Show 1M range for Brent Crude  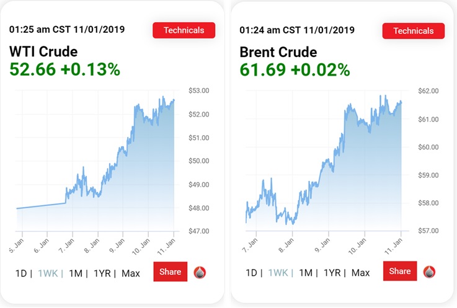click(306, 273)
